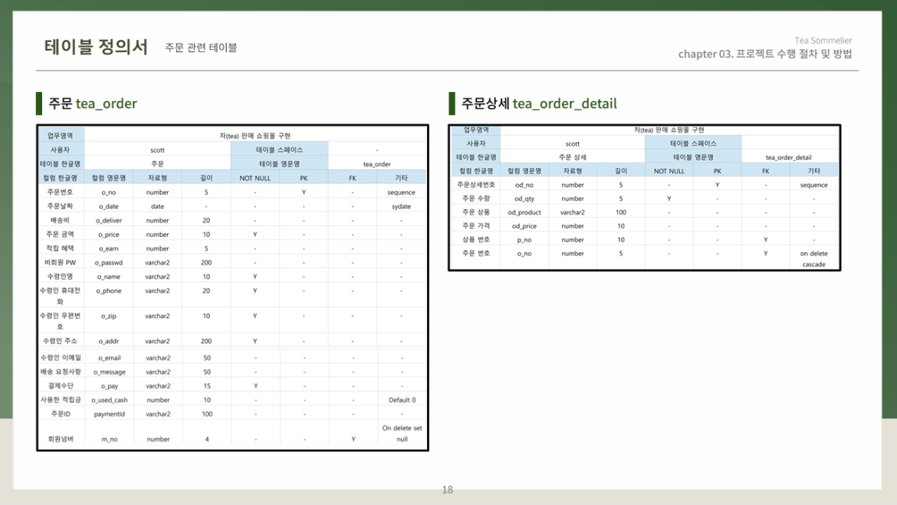Select the 'o_earn' cell
The width and height of the screenshot is (897, 505).
tap(109, 248)
